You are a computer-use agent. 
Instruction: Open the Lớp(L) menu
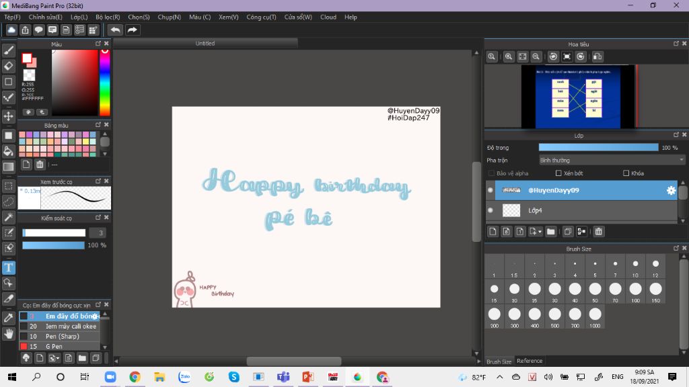tap(79, 17)
